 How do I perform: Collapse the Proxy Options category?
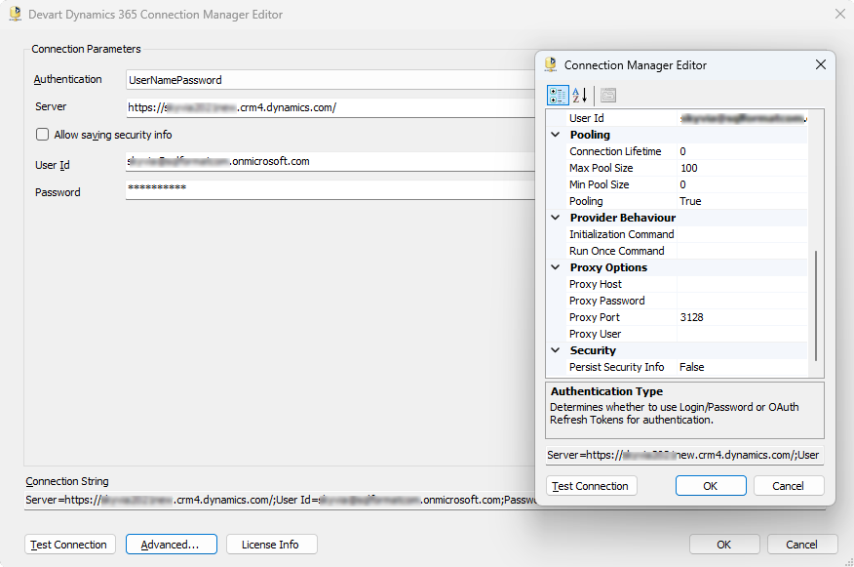pyautogui.click(x=558, y=267)
